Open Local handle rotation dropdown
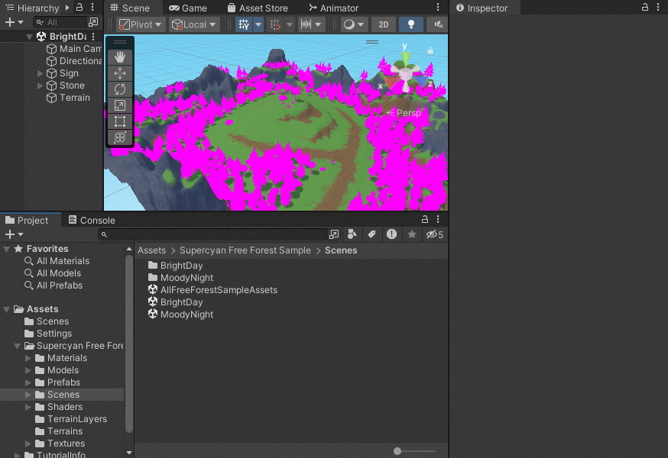The height and width of the screenshot is (458, 668). pyautogui.click(x=194, y=24)
